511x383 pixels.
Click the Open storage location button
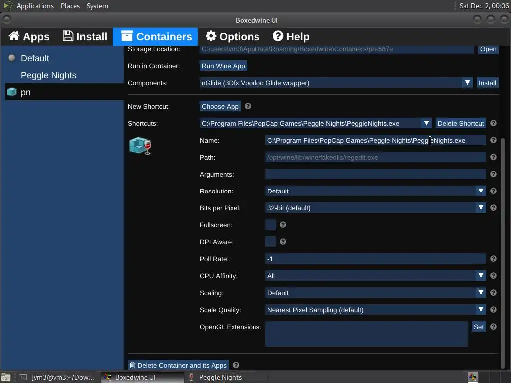coord(488,49)
